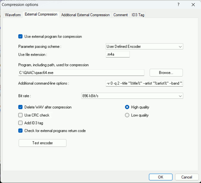Select the External Compression tab
This screenshot has height=183, width=201.
[41, 14]
